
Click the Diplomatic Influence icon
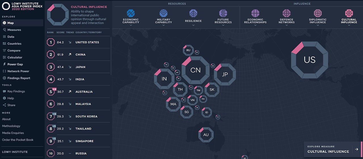click(x=318, y=13)
